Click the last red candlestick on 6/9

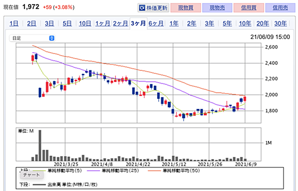(245, 99)
